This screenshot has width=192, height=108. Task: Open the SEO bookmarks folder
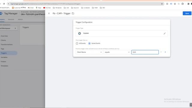[103, 8]
